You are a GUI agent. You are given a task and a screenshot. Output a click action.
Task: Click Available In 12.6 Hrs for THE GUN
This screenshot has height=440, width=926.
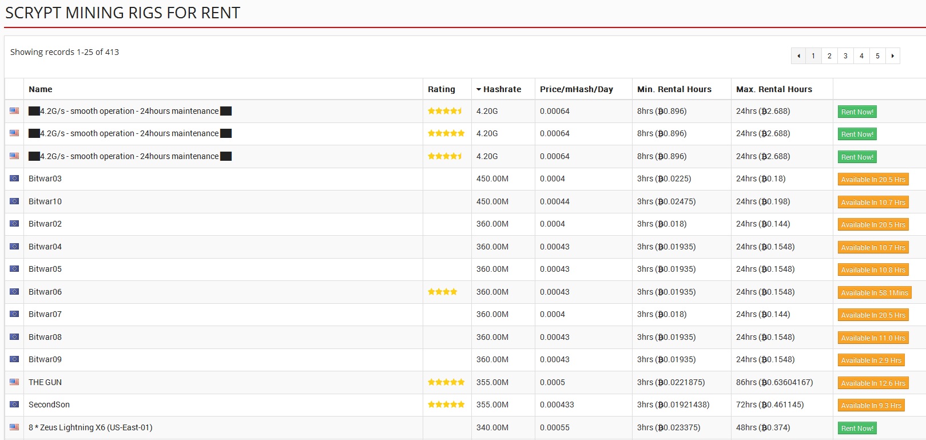point(873,383)
